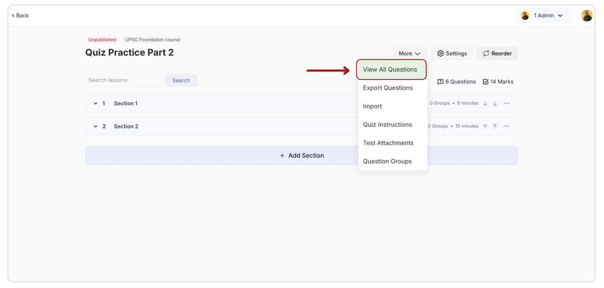This screenshot has height=288, width=604.
Task: Click the 8 minutes duration text
Action: [468, 103]
